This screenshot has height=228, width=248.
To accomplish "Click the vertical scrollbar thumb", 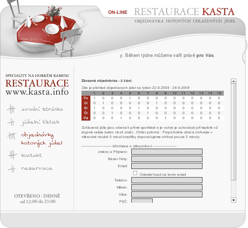I will coord(233,132).
